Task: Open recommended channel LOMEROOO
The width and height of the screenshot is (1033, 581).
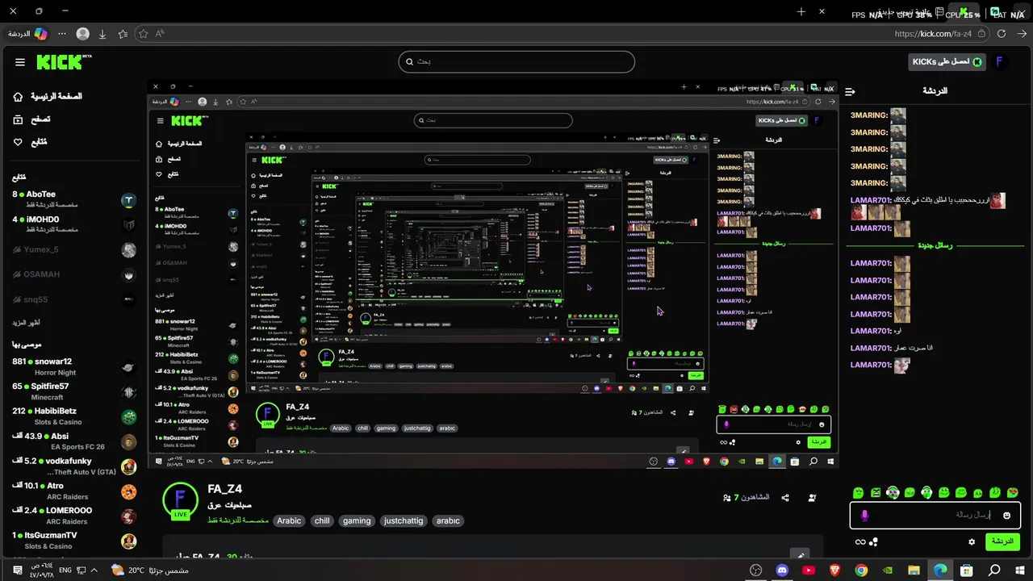Action: [74, 516]
